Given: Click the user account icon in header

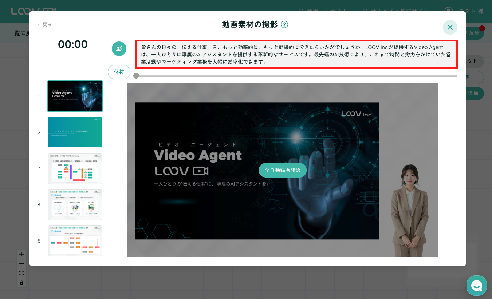Looking at the screenshot, I should pyautogui.click(x=449, y=11).
